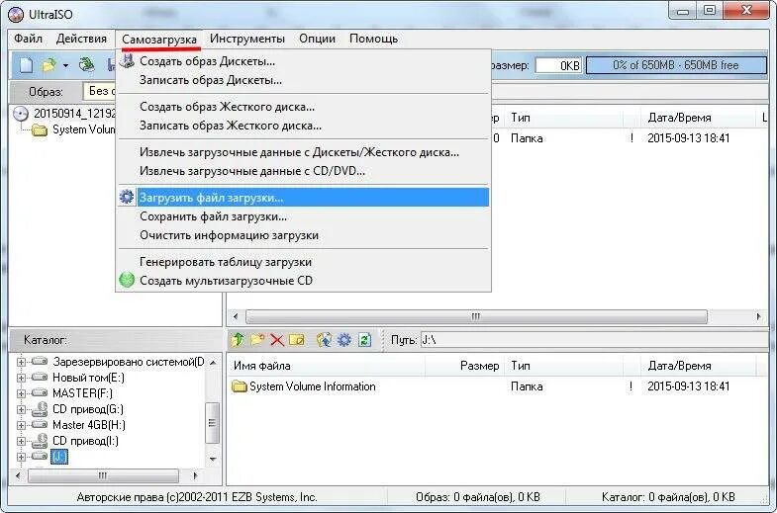Screen dimensions: 777x513
Task: Select the Новый том(E:) tree item
Action: [88, 378]
